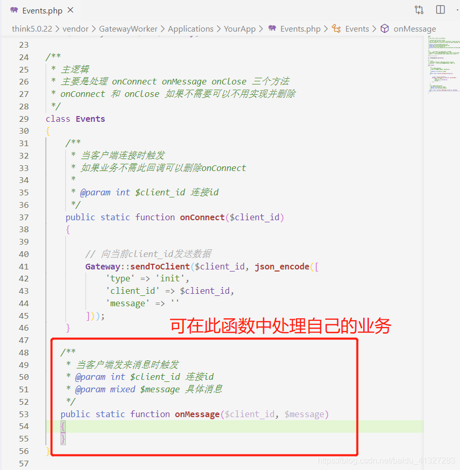The width and height of the screenshot is (460, 470).
Task: Close the Events.php tab with its X
Action: pyautogui.click(x=70, y=9)
